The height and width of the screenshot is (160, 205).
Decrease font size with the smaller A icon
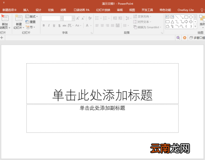click(x=83, y=18)
